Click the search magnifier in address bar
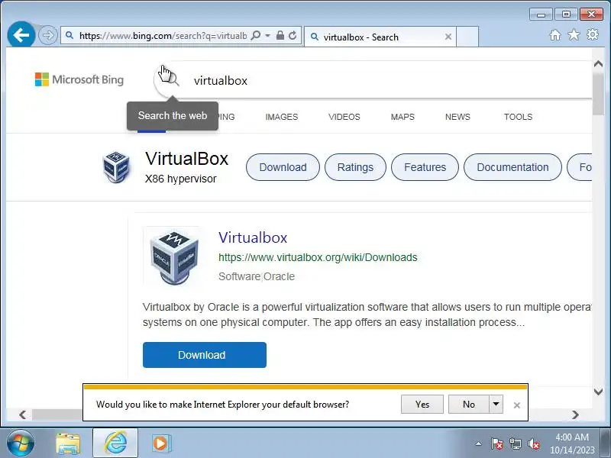The height and width of the screenshot is (458, 611). click(x=256, y=35)
